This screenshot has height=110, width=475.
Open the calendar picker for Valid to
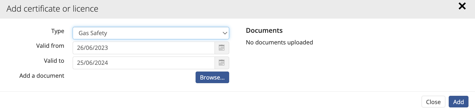coord(222,63)
